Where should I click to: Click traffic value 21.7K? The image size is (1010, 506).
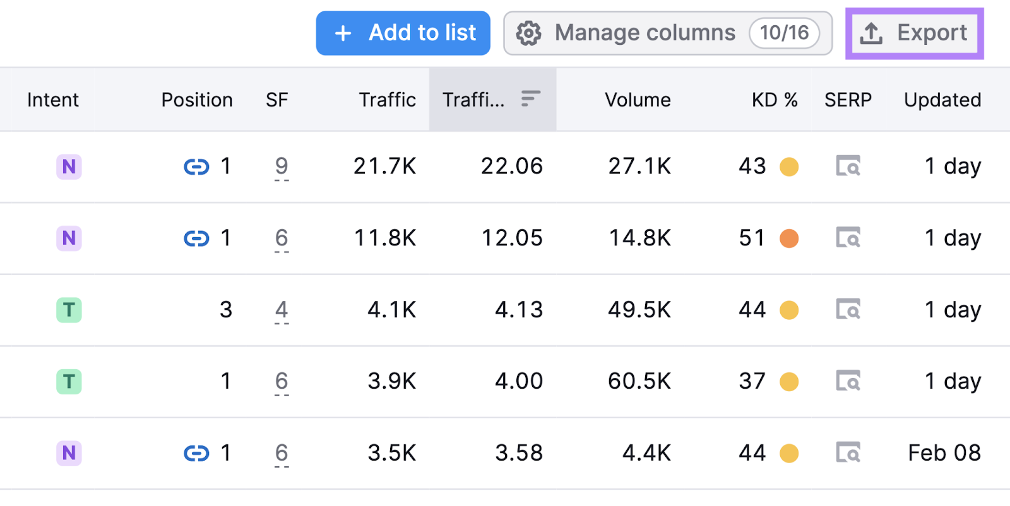[385, 167]
